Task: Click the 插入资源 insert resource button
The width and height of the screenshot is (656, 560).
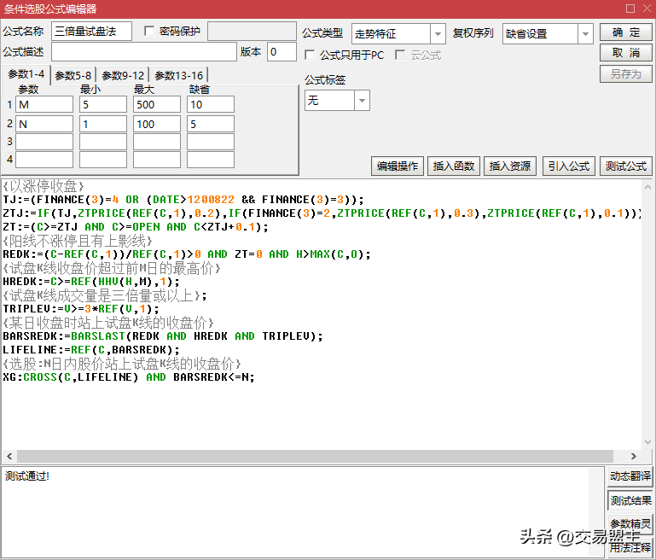Action: (510, 166)
